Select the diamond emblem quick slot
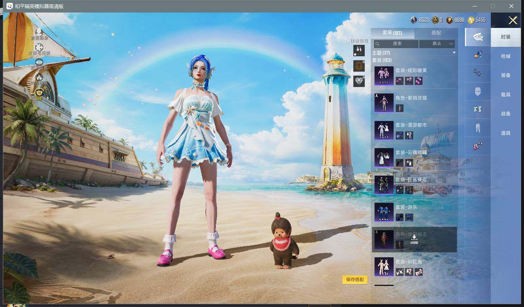The image size is (524, 307). pos(359,81)
